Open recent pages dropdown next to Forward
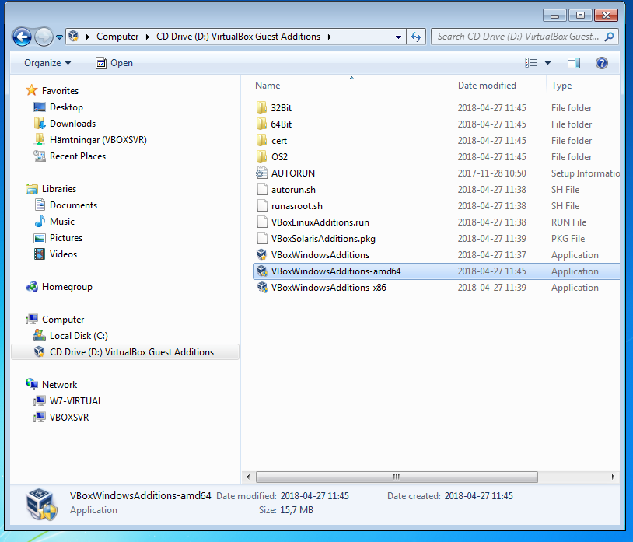The width and height of the screenshot is (633, 542). [x=60, y=37]
